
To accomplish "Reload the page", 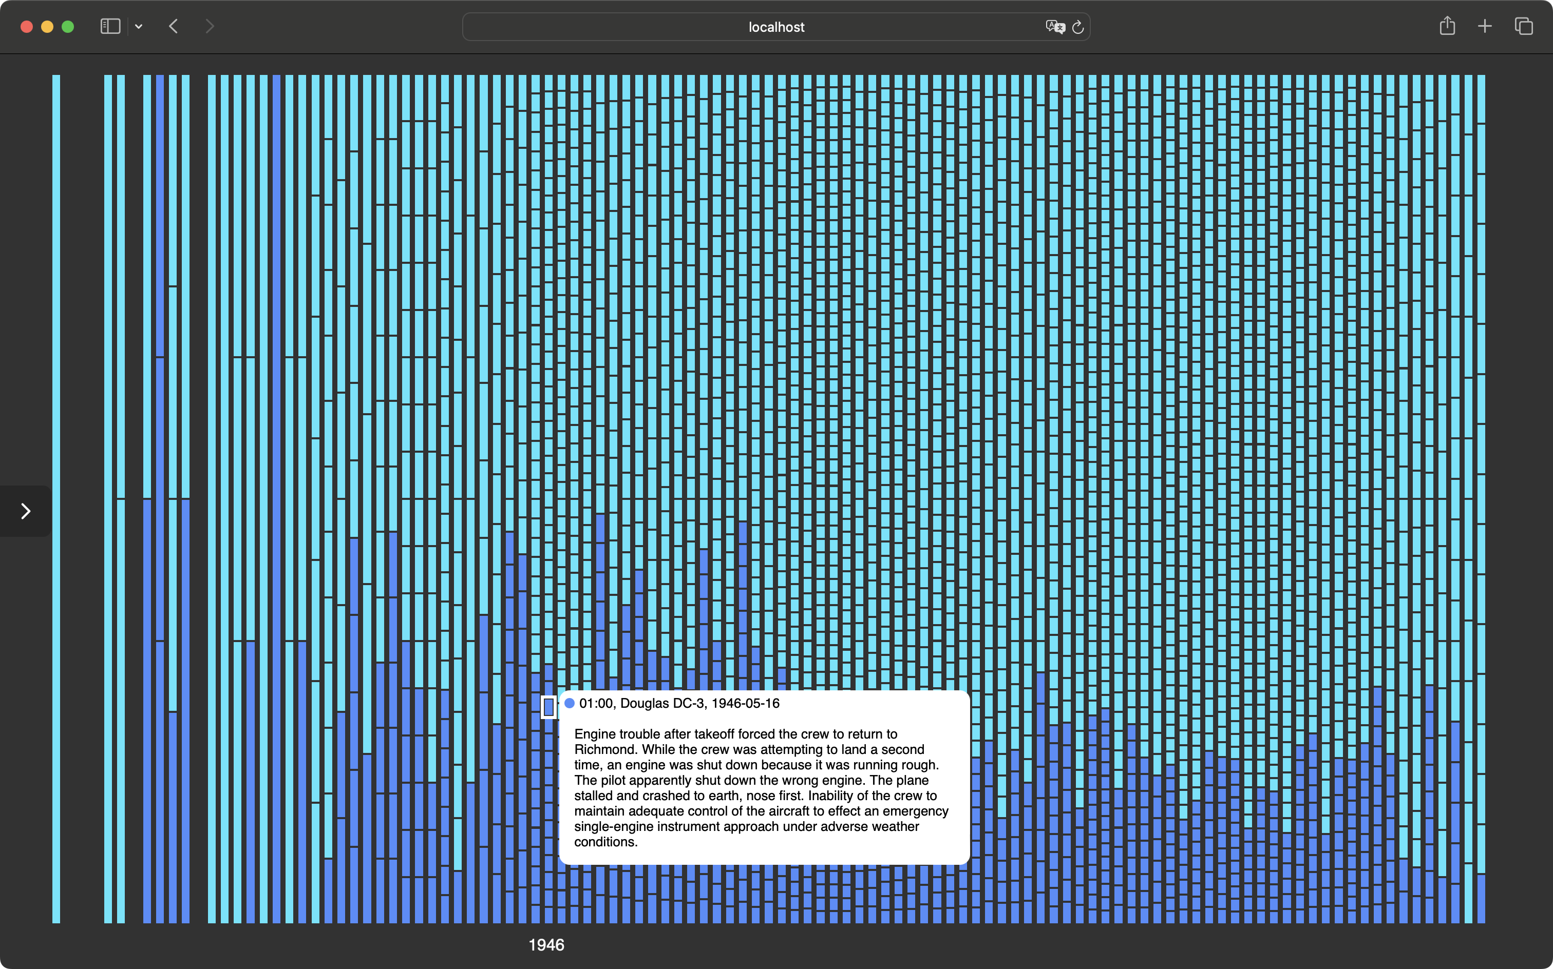I will pyautogui.click(x=1078, y=27).
